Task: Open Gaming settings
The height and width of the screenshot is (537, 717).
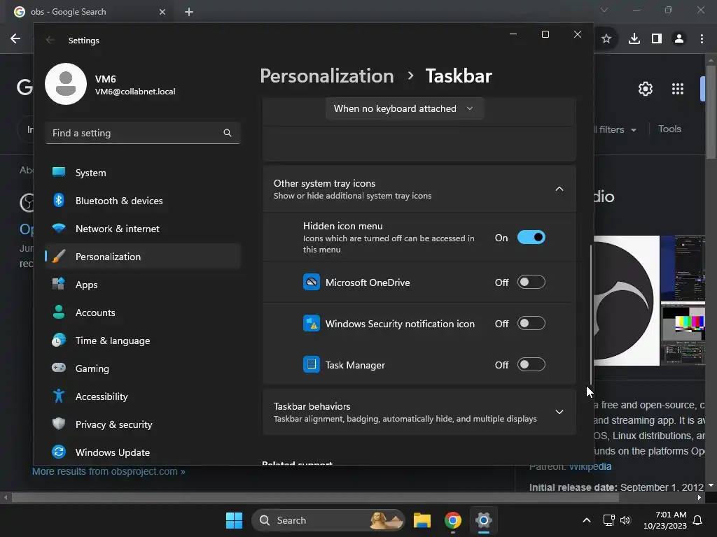Action: pyautogui.click(x=143, y=368)
